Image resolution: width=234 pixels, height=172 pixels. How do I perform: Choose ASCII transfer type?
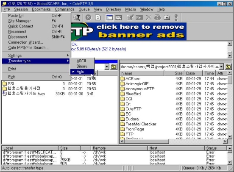[x=82, y=61]
